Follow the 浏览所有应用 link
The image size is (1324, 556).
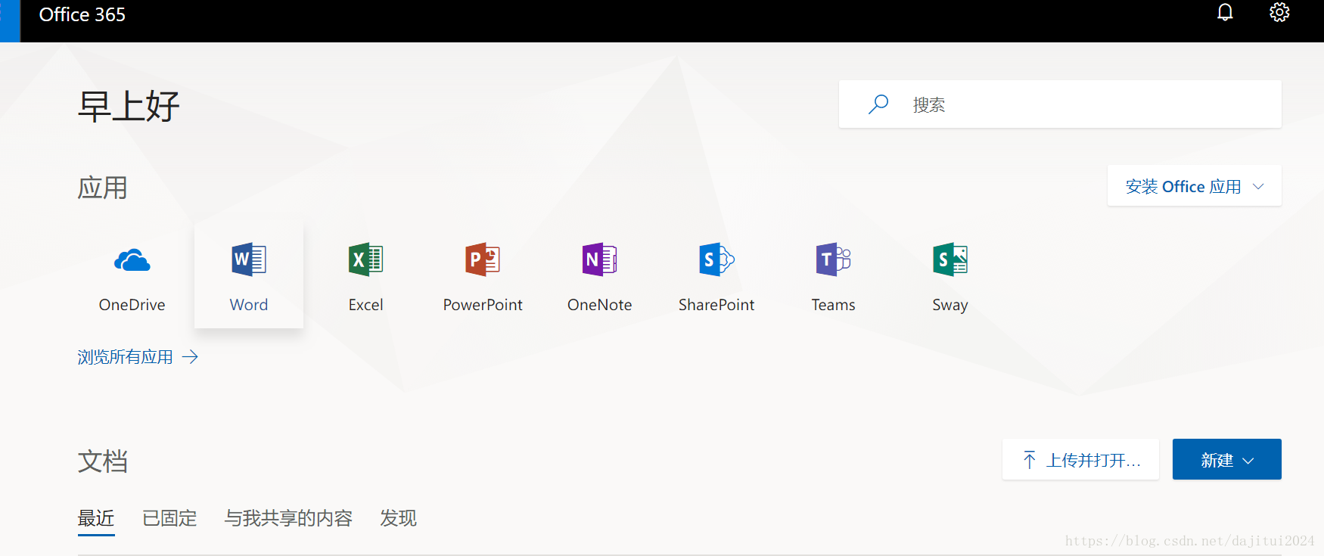(x=138, y=357)
